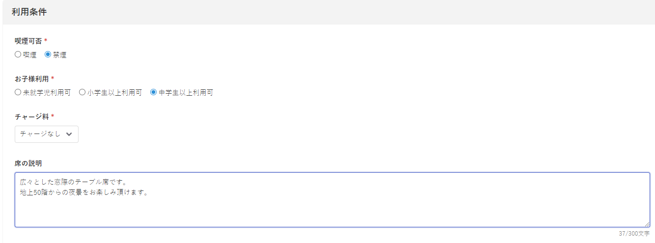Choose 未就学児利用可 for child use

click(x=18, y=92)
